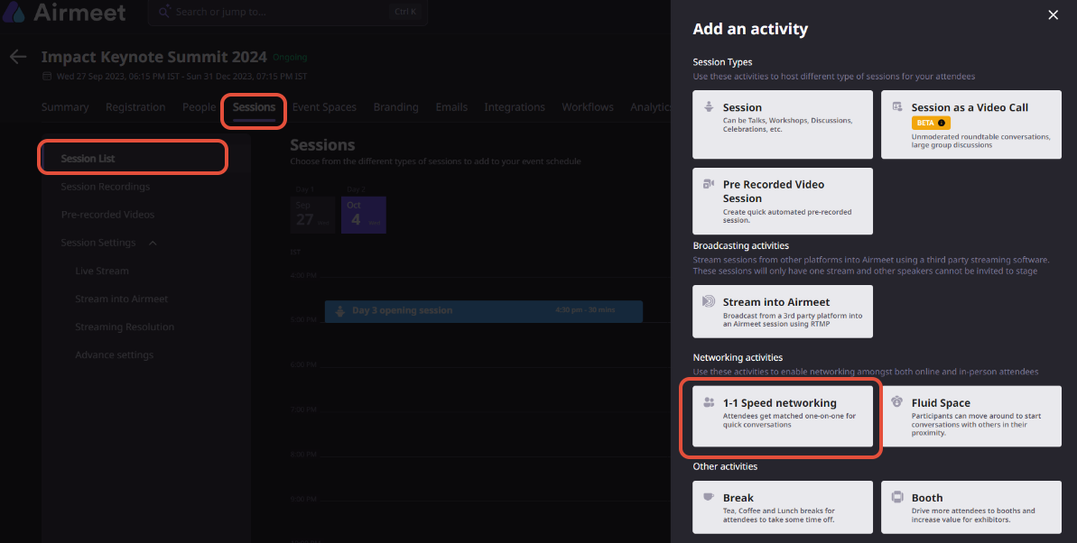
Task: Focus the Search or jump to field
Action: 288,12
